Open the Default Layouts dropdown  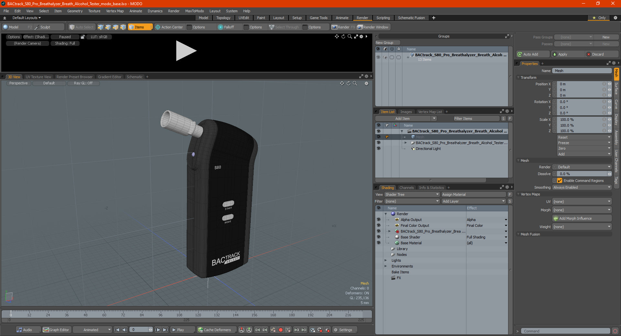(x=27, y=18)
